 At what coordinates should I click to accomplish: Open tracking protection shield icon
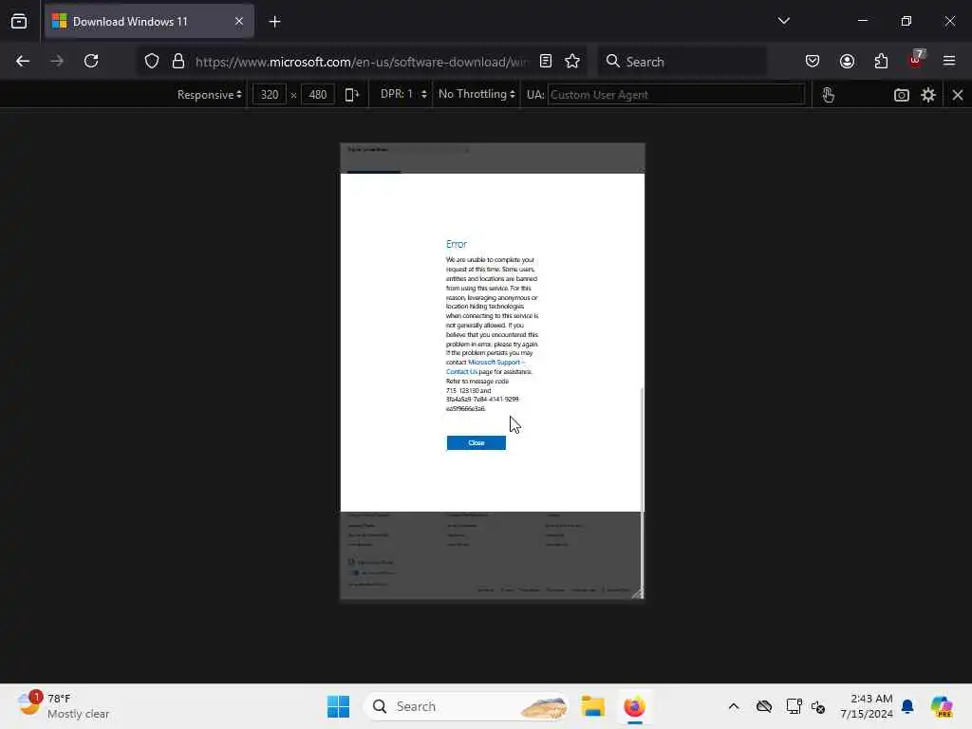(x=152, y=62)
